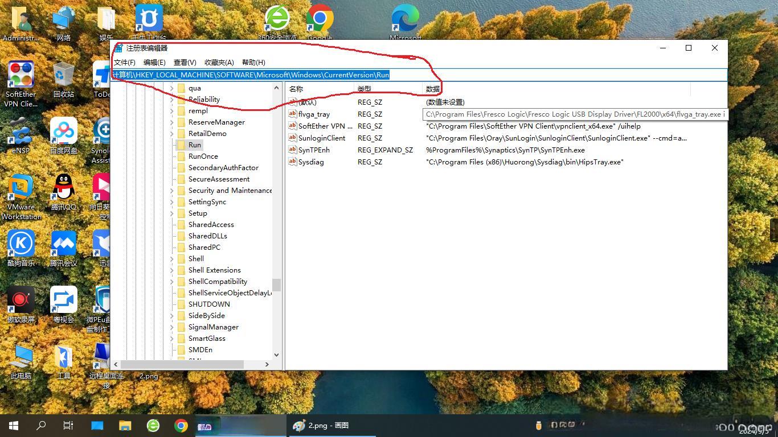Sort values by the 数据 column header
The width and height of the screenshot is (778, 437).
[x=556, y=89]
